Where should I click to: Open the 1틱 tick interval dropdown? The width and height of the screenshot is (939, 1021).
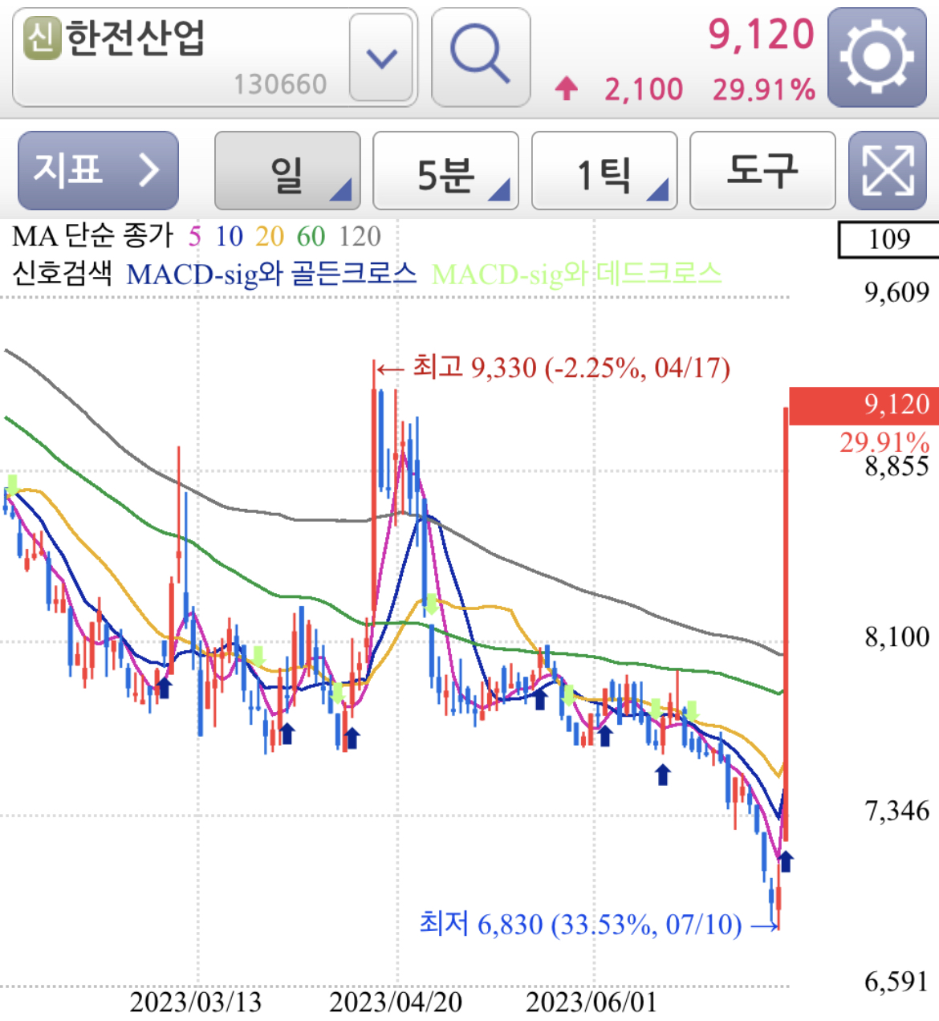(604, 171)
